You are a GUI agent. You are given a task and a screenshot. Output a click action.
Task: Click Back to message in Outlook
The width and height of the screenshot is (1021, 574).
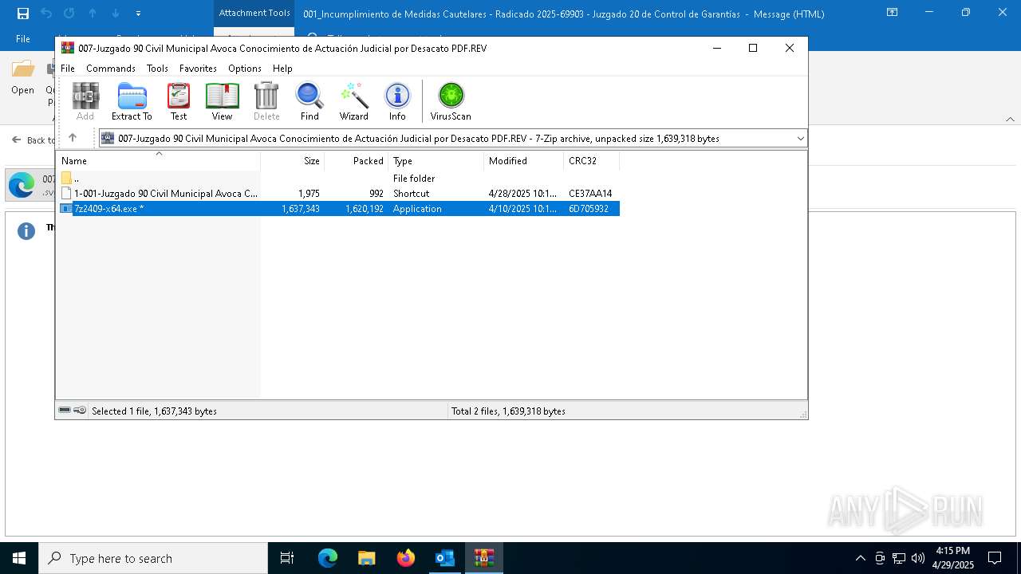(34, 140)
